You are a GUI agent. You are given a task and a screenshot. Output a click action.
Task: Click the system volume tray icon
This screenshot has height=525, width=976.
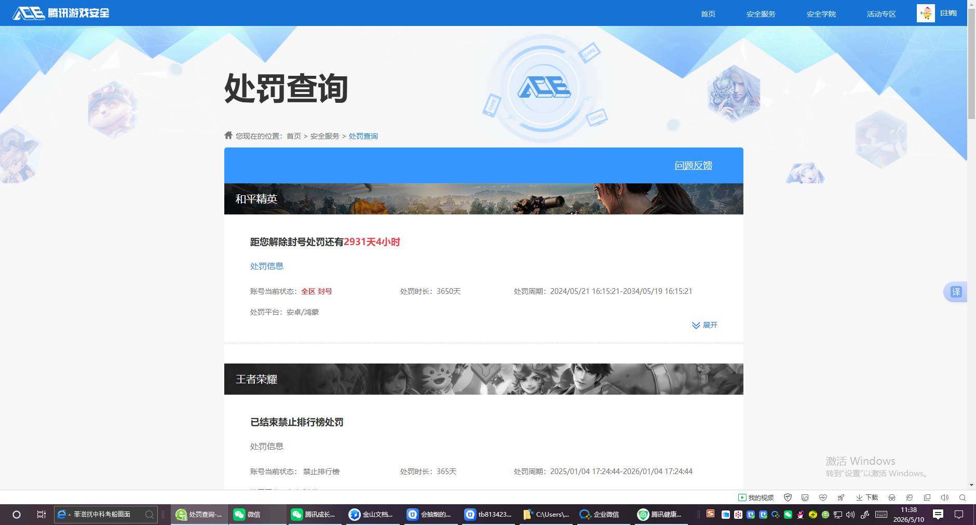850,515
